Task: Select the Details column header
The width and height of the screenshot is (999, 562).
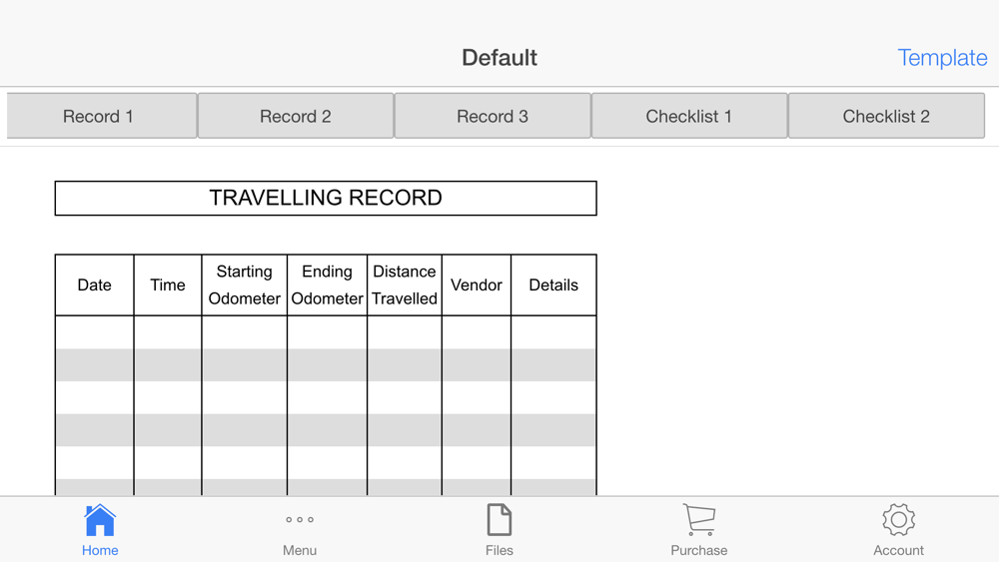Action: tap(553, 285)
